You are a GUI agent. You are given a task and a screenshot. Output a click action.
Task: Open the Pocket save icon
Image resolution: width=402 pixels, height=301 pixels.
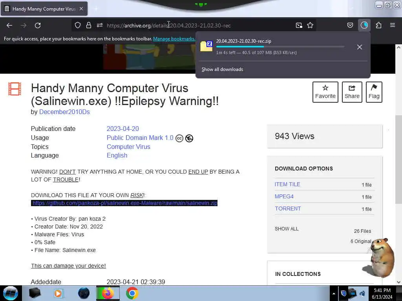350,25
